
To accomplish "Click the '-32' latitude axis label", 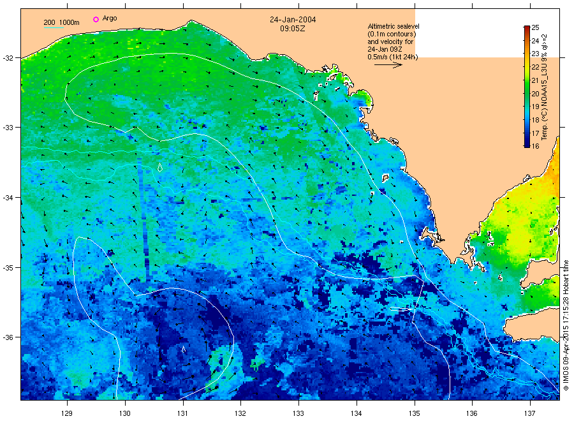I will (7, 58).
